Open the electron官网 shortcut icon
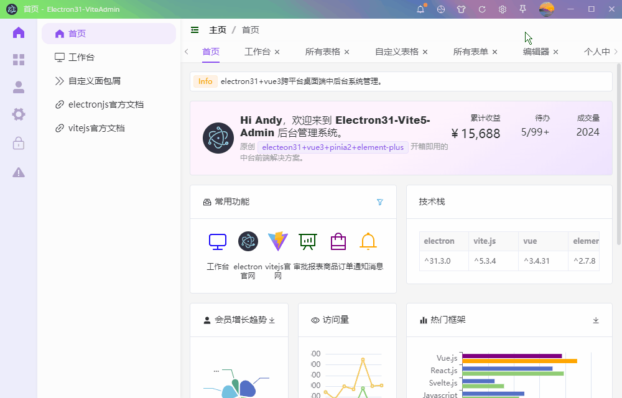The height and width of the screenshot is (398, 622). [248, 241]
